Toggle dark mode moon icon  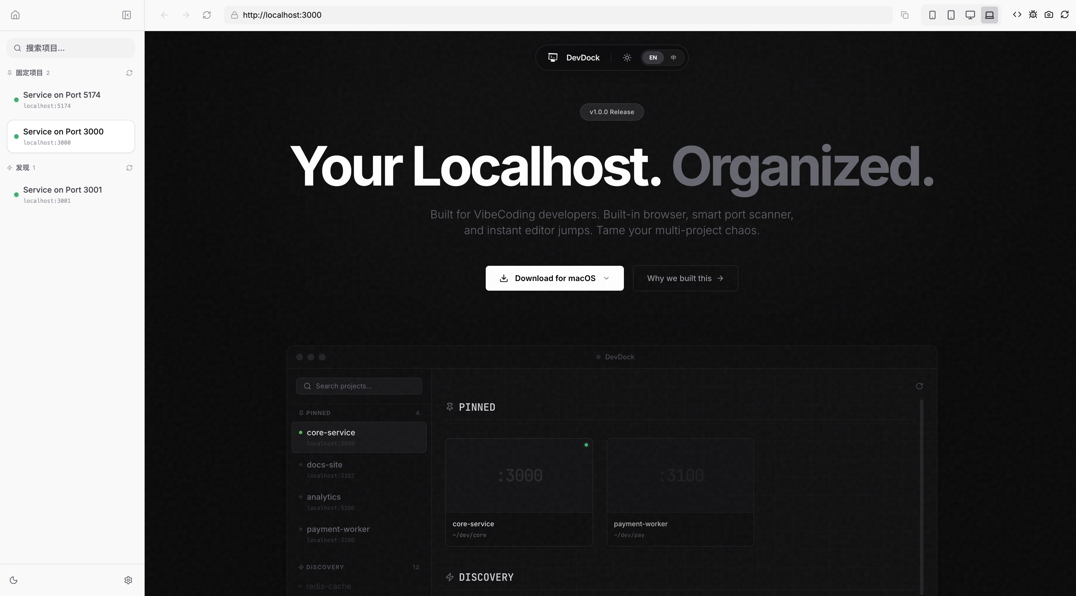13,580
